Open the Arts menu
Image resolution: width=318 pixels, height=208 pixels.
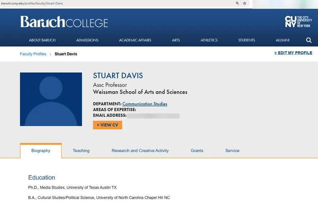click(176, 40)
